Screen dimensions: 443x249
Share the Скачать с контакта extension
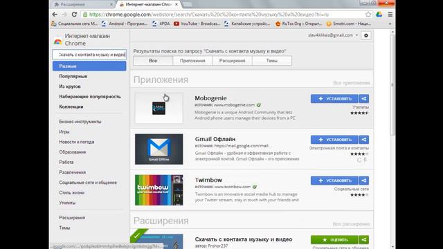click(364, 240)
